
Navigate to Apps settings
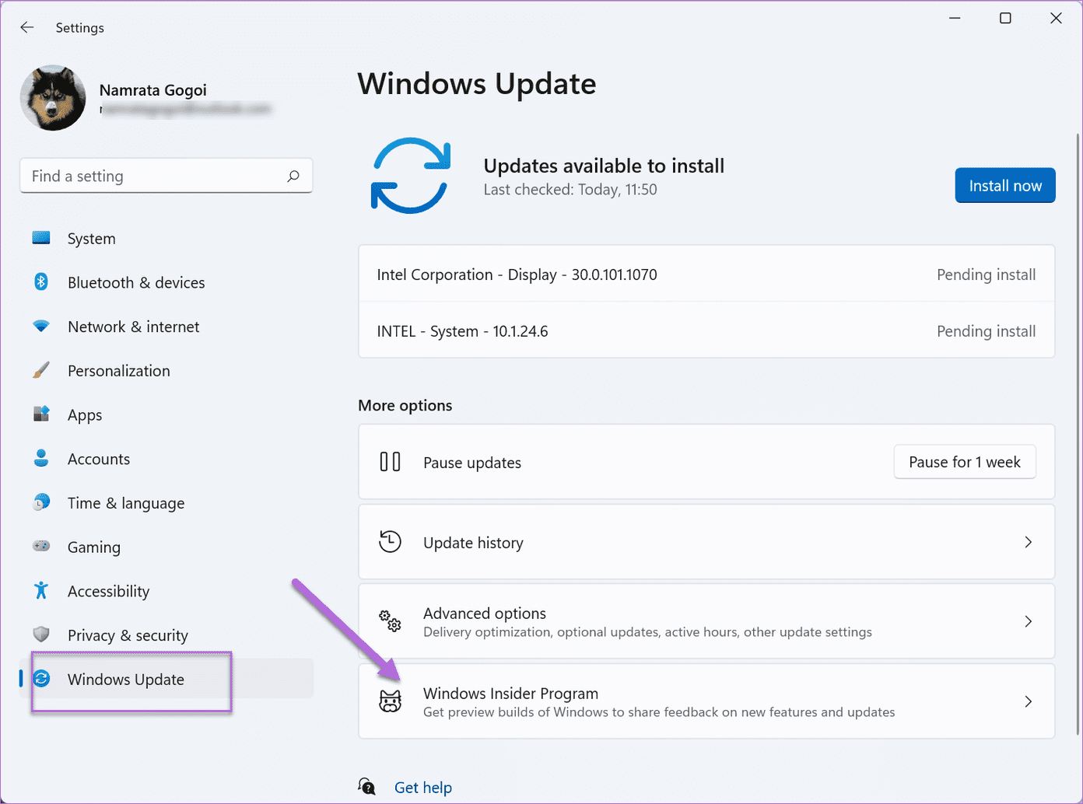coord(166,415)
